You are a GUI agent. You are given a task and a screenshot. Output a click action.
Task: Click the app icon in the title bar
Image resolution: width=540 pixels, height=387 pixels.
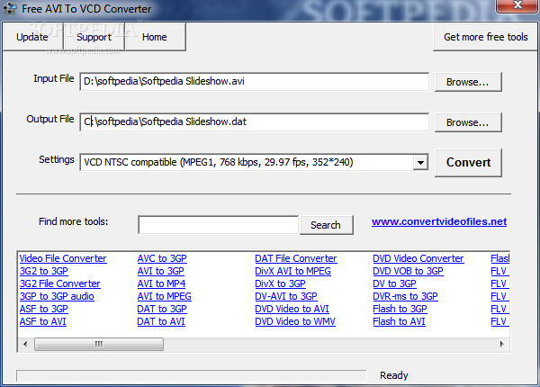pyautogui.click(x=10, y=9)
